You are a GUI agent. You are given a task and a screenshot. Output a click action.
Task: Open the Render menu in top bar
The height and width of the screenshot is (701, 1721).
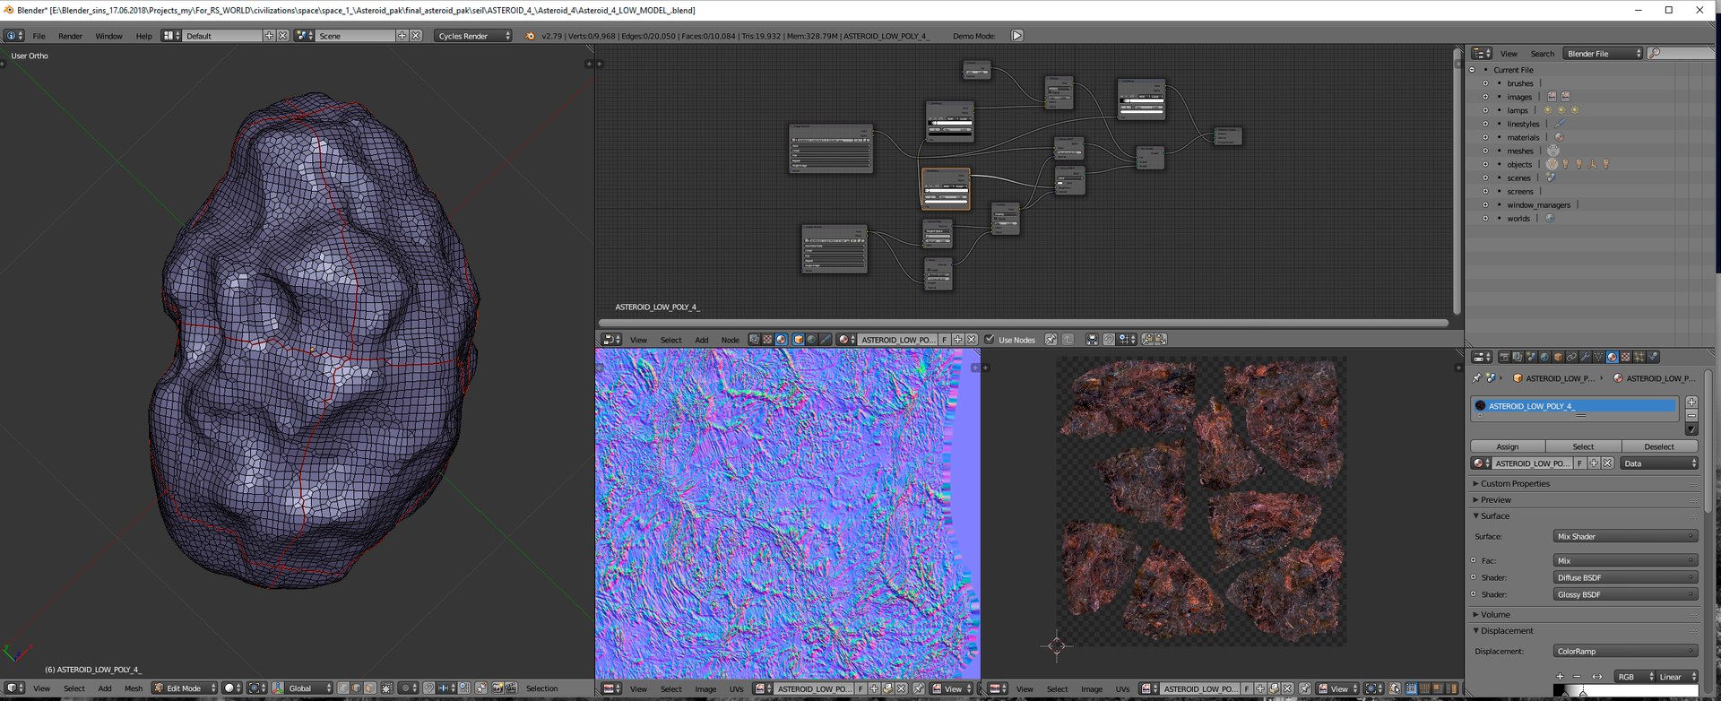point(70,36)
